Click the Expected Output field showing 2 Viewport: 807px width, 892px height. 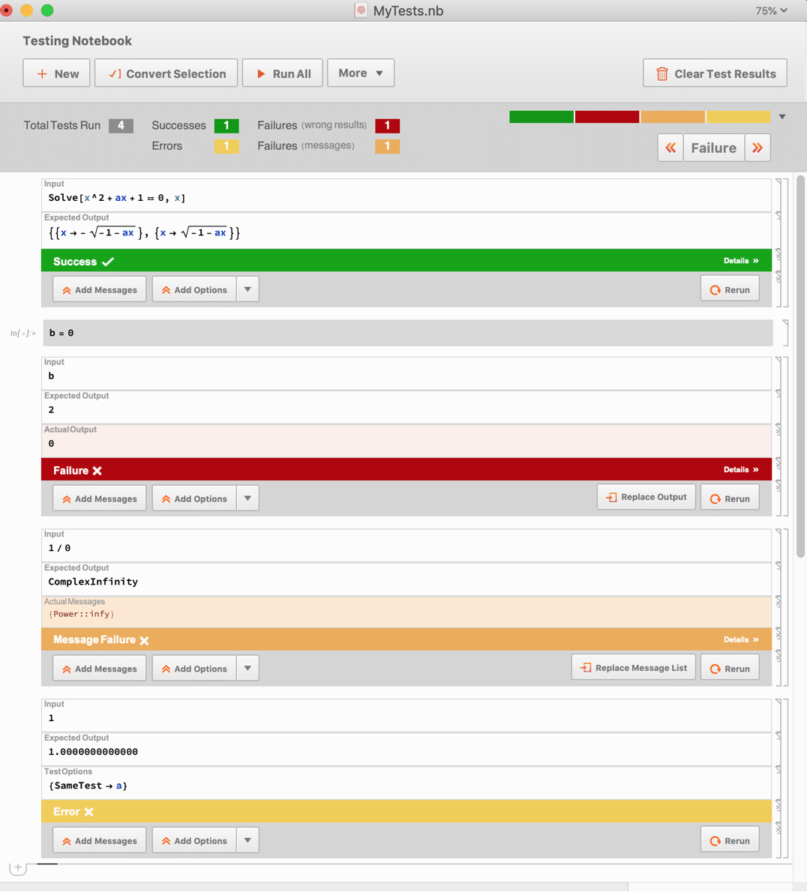click(x=405, y=410)
